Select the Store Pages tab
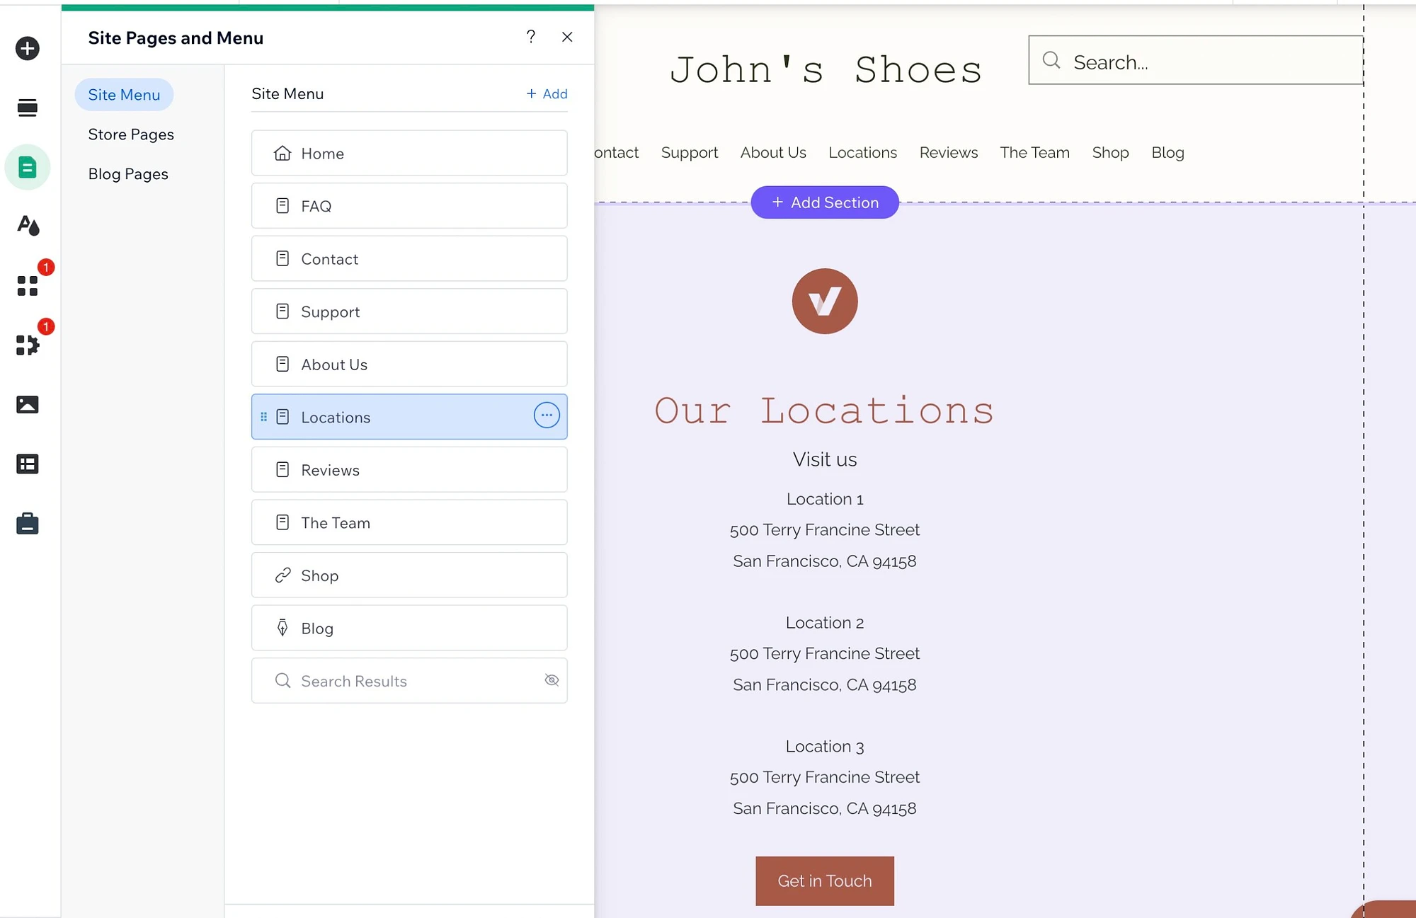The height and width of the screenshot is (918, 1416). click(x=131, y=134)
